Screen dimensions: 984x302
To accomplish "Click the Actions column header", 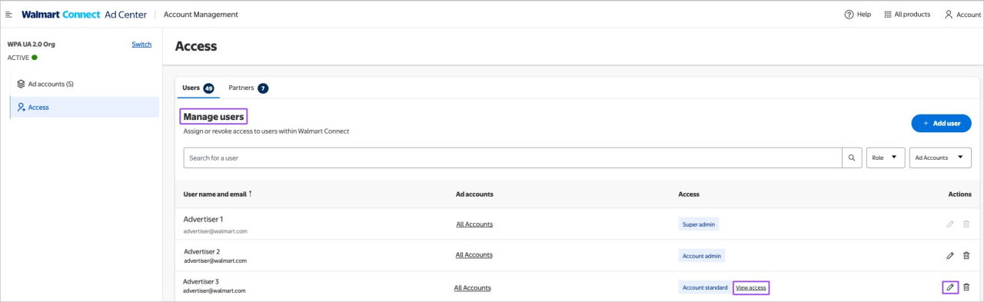I will point(960,194).
